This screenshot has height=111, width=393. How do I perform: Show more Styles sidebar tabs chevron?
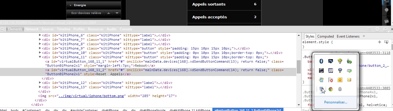pos(364,36)
